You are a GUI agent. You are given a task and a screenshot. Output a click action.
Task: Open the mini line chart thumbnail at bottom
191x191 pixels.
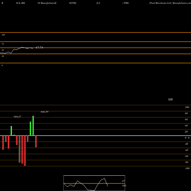point(94,183)
